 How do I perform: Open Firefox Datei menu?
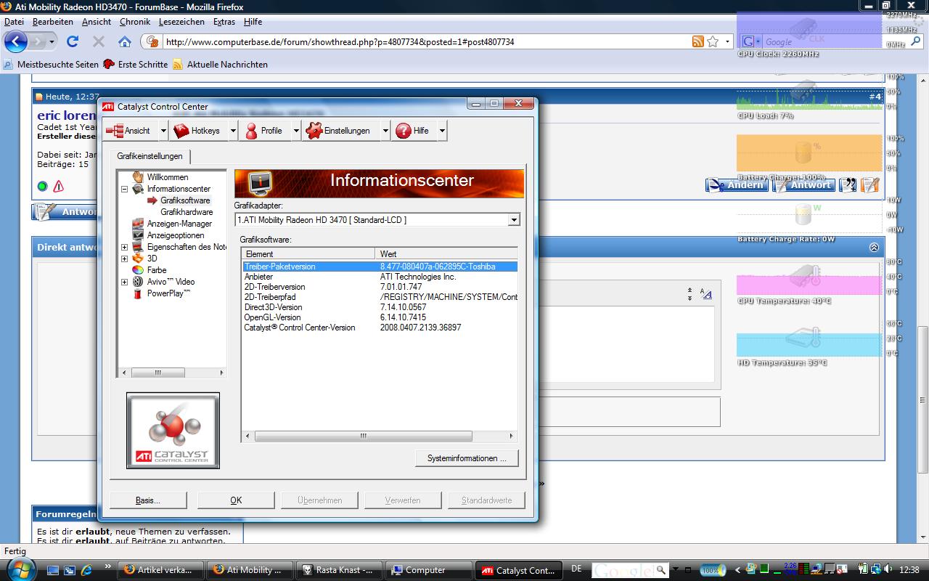[14, 22]
